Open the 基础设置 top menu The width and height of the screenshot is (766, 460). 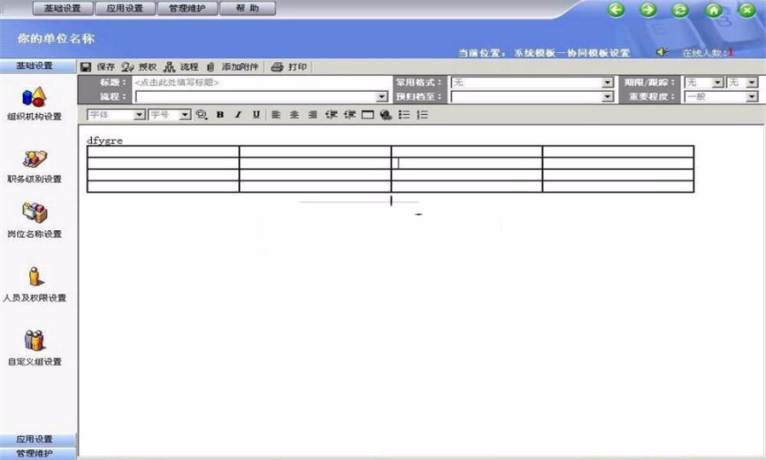click(x=62, y=9)
